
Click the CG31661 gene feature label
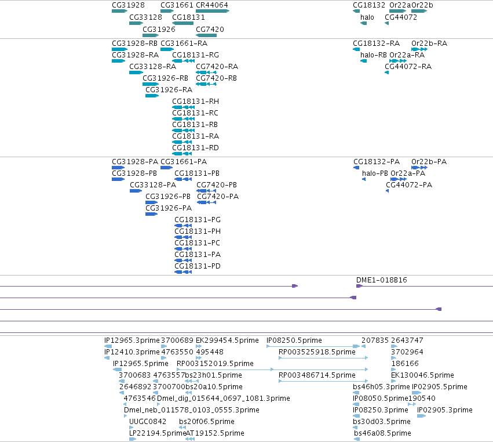coord(177,5)
